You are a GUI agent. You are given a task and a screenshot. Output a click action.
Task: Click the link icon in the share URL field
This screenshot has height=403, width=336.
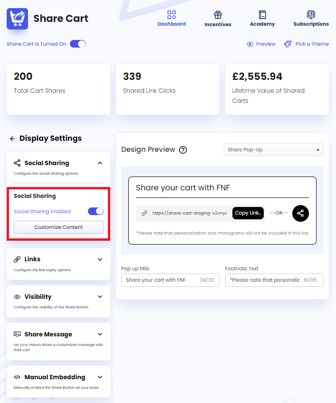143,213
